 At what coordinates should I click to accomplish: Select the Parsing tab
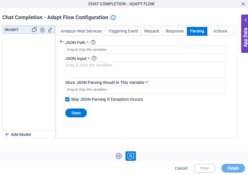coord(197,31)
